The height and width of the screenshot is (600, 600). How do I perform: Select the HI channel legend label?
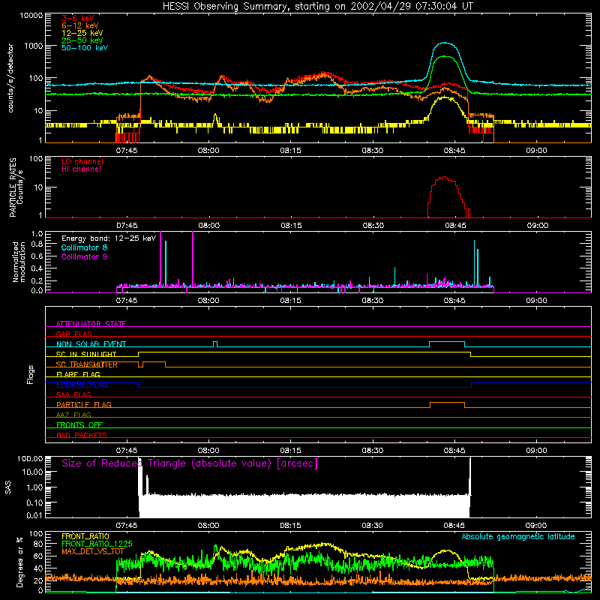pos(81,169)
